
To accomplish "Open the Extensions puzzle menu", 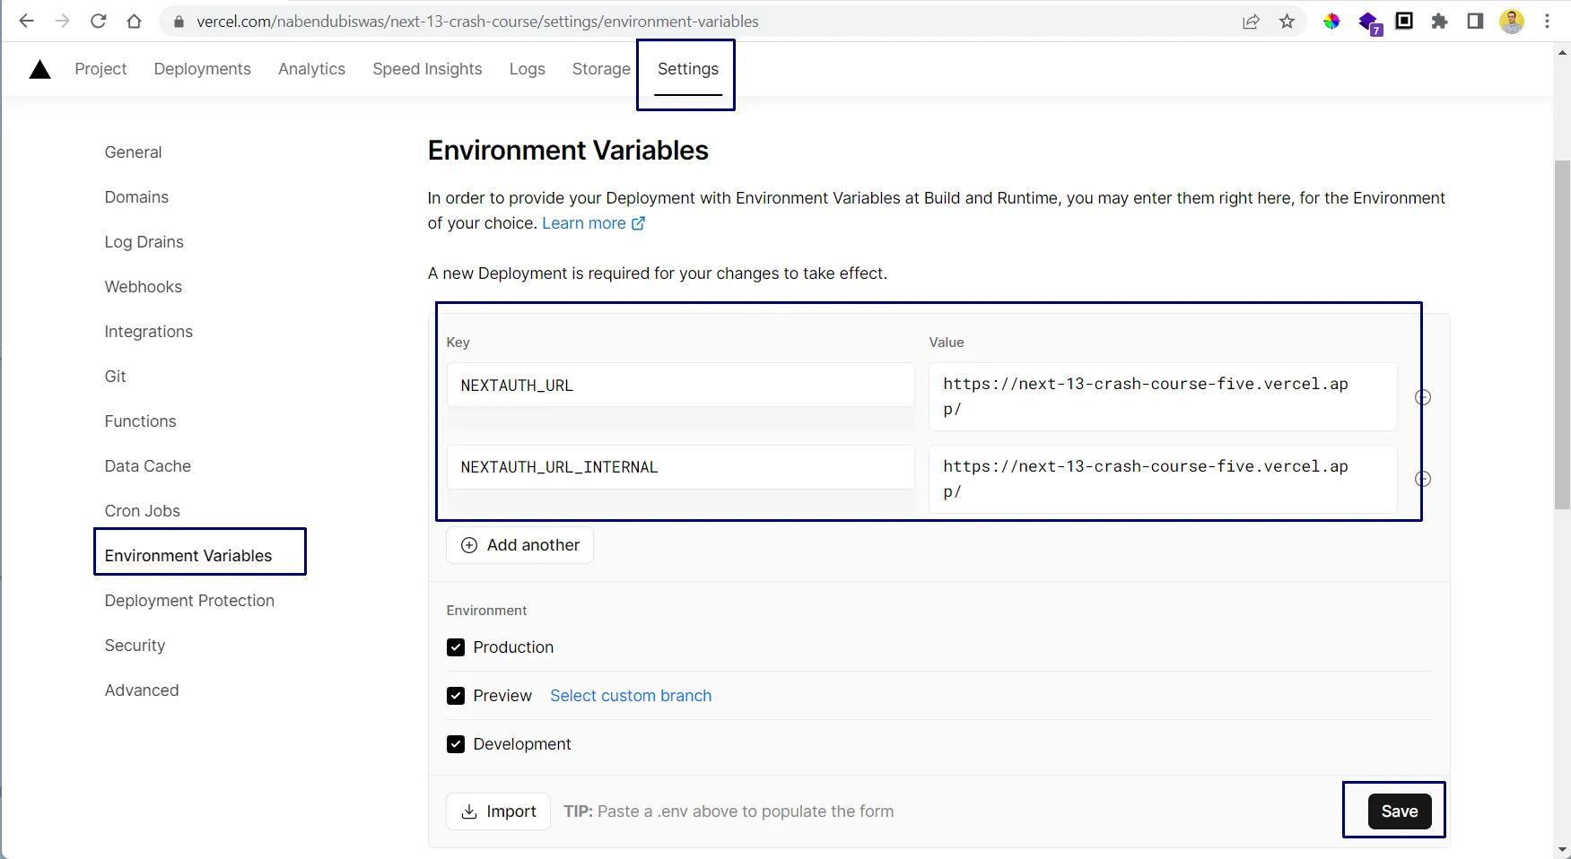I will 1439,22.
